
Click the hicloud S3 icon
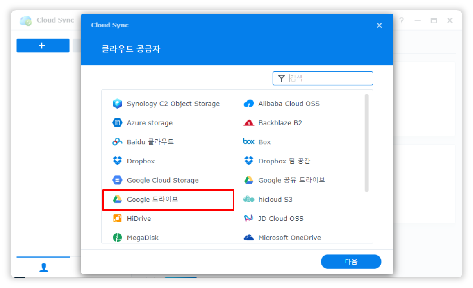coord(248,199)
